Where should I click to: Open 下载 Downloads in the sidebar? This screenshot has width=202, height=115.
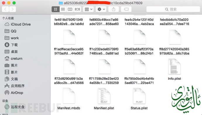coord(11,45)
